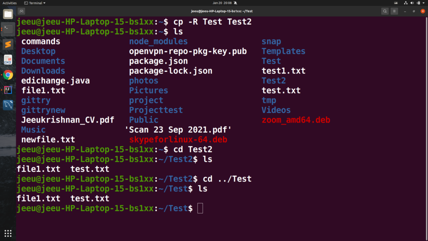Image resolution: width=428 pixels, height=241 pixels.
Task: Click Activities in the top bar
Action: (10, 3)
